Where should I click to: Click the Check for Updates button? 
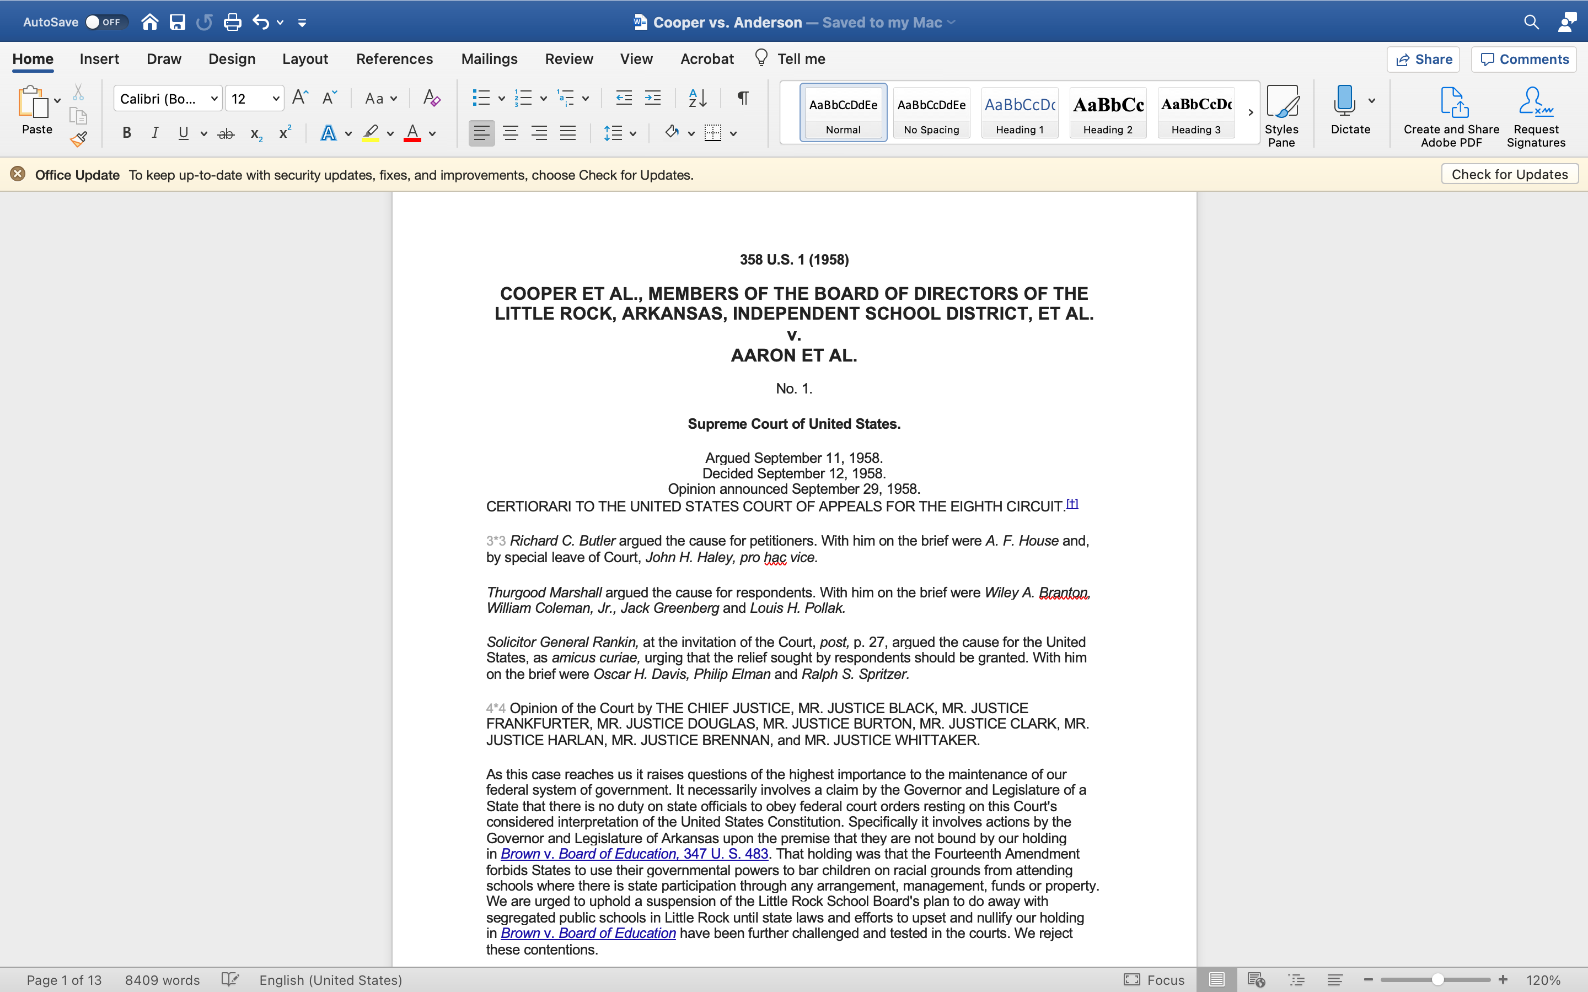pos(1509,174)
